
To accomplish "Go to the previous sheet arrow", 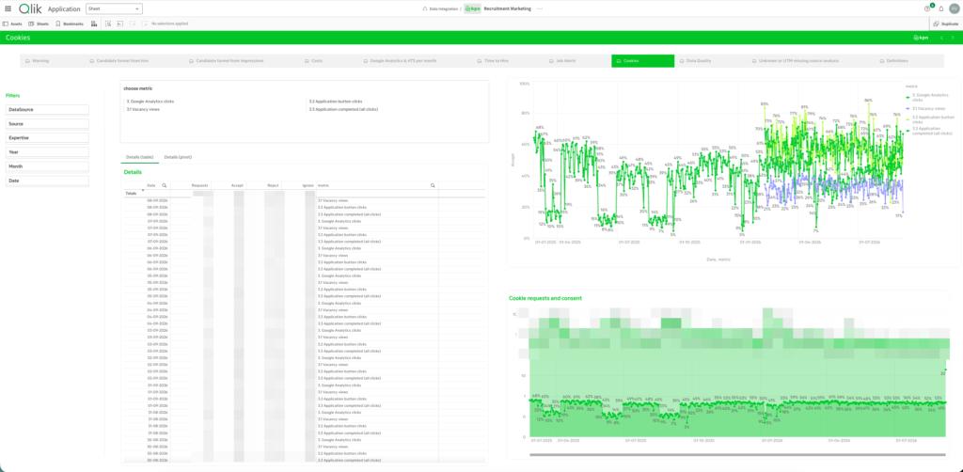I will click(x=941, y=38).
